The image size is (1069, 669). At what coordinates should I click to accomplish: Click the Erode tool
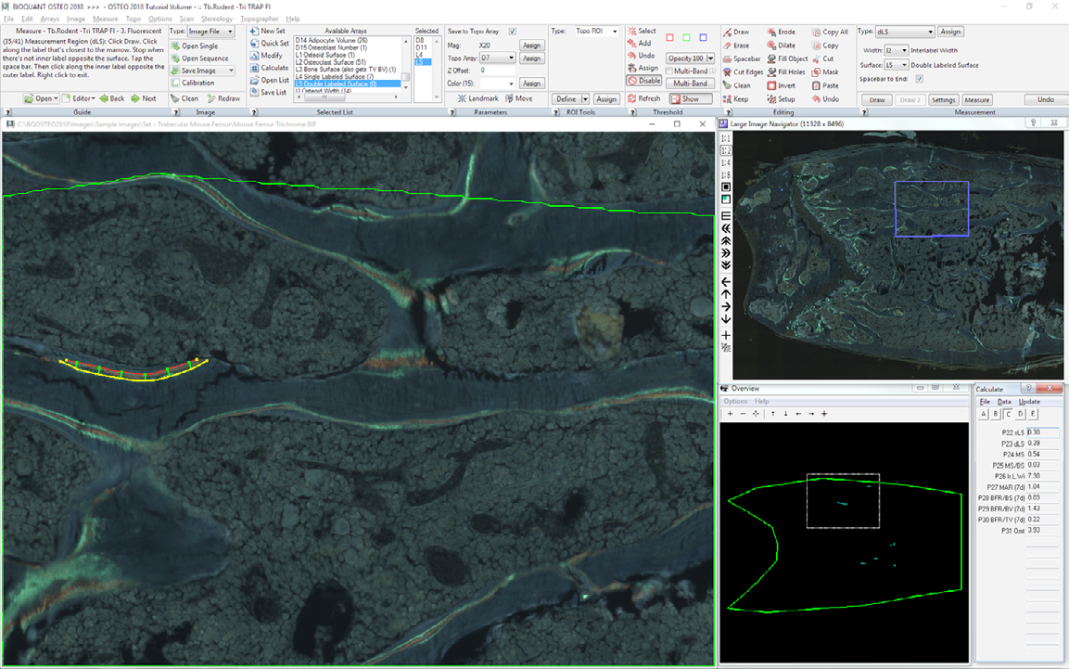tap(782, 32)
